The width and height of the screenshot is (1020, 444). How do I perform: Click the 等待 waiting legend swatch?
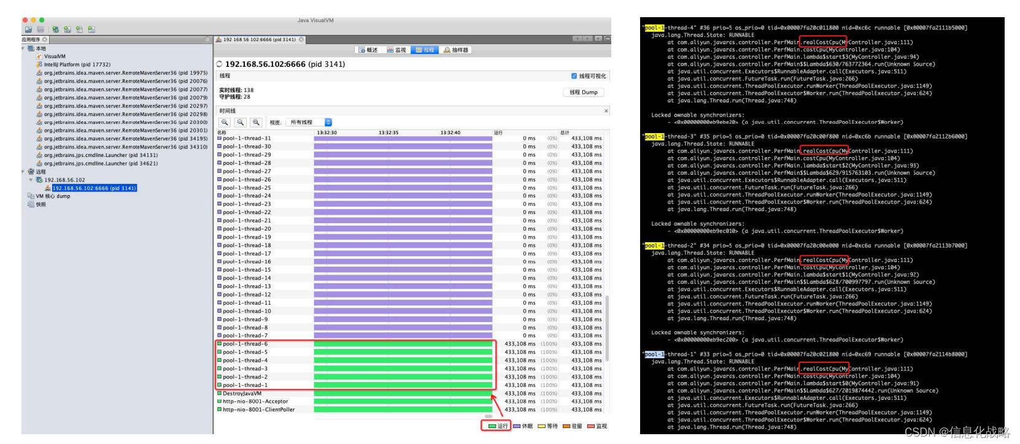542,426
